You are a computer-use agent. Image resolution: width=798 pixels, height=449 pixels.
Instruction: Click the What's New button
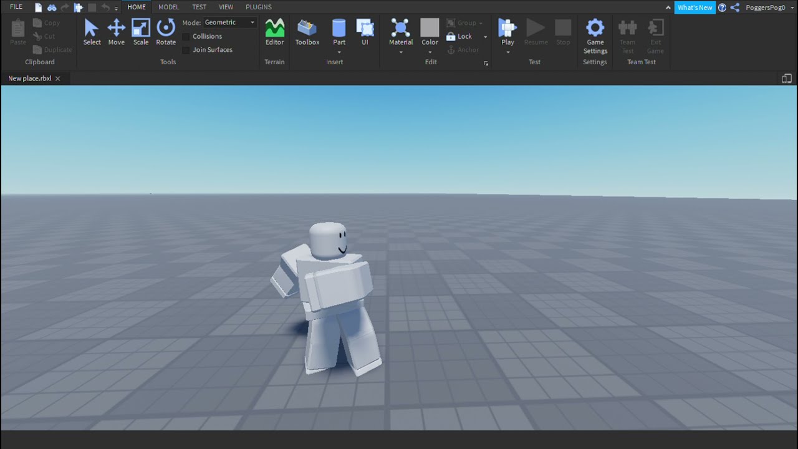coord(695,7)
